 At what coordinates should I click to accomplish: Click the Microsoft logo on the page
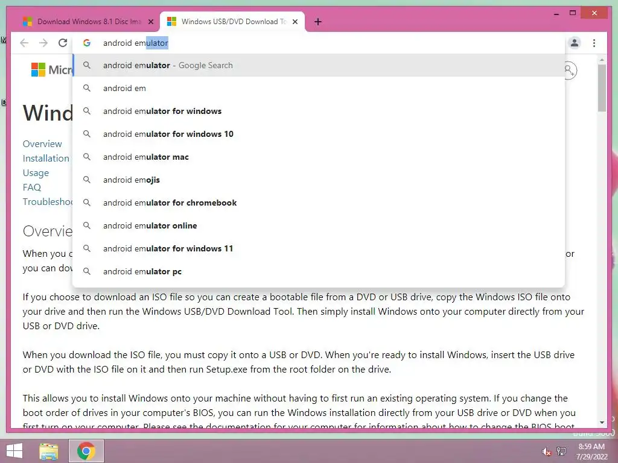pos(52,70)
